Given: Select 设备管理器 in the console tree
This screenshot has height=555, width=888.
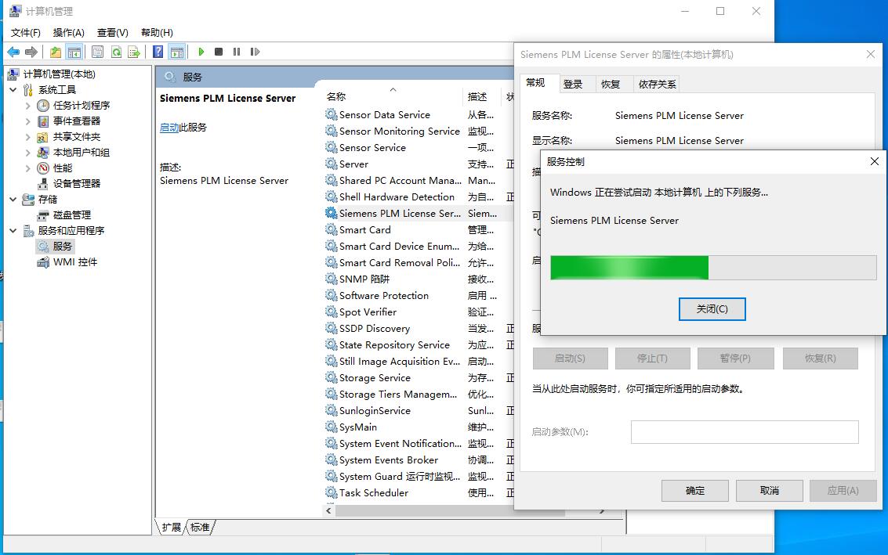Looking at the screenshot, I should click(76, 183).
